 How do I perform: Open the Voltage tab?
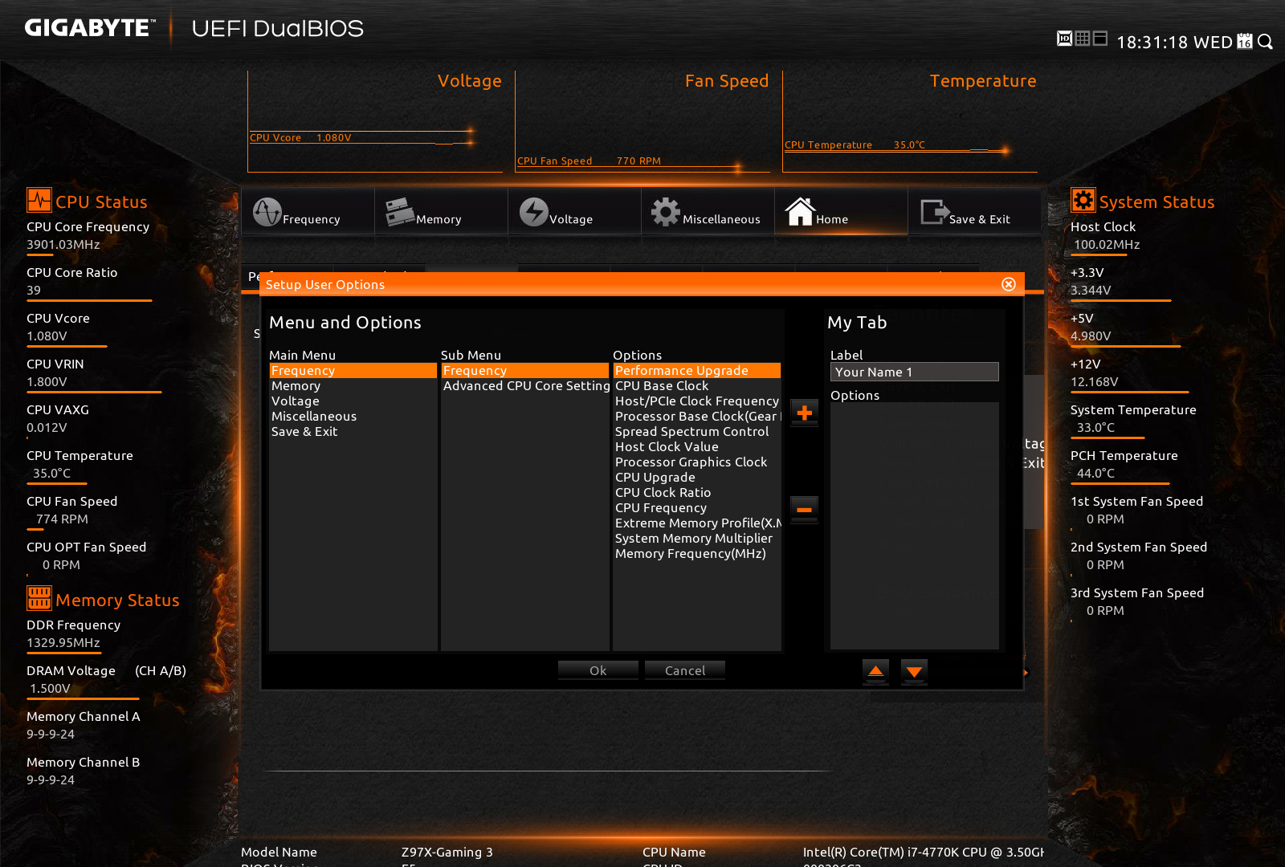tap(574, 212)
